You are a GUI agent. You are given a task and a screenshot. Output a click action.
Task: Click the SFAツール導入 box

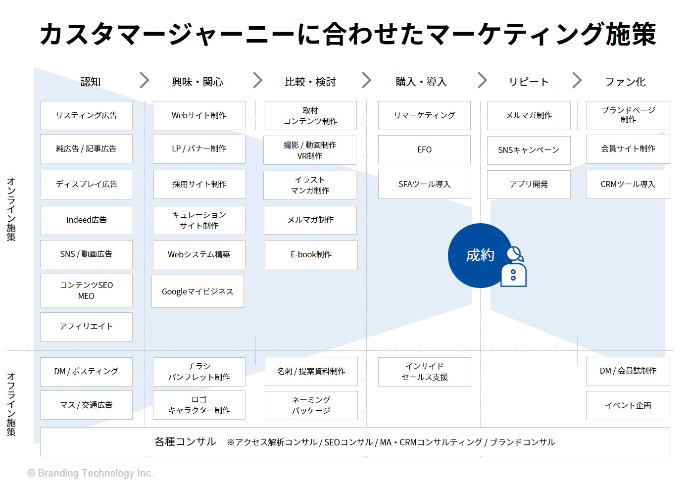click(x=424, y=184)
